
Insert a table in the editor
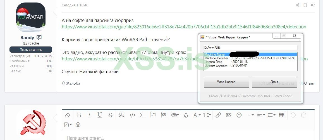282,115
